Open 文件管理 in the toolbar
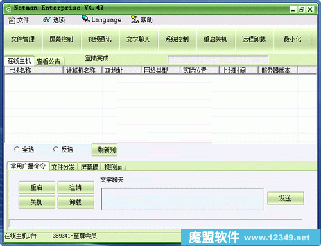This screenshot has width=321, height=246. 23,39
